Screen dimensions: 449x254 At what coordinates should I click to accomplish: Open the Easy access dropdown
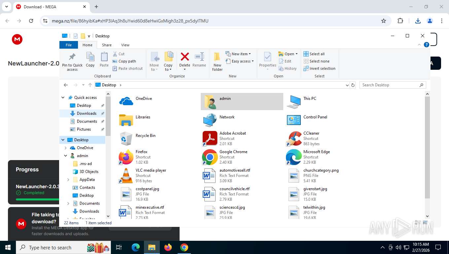240,61
